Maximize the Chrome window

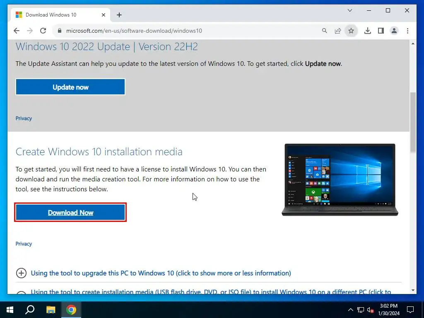pos(388,10)
